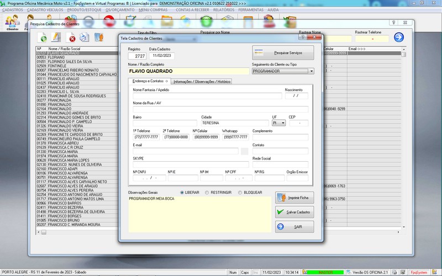Click the print list printer icon

(85, 38)
